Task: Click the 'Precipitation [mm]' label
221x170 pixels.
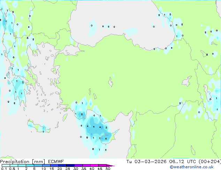Action: 22,162
